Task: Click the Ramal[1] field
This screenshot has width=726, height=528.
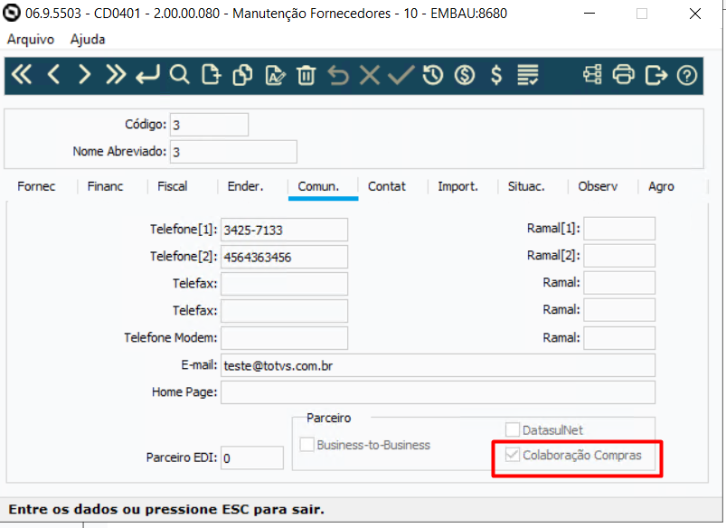Action: 619,229
